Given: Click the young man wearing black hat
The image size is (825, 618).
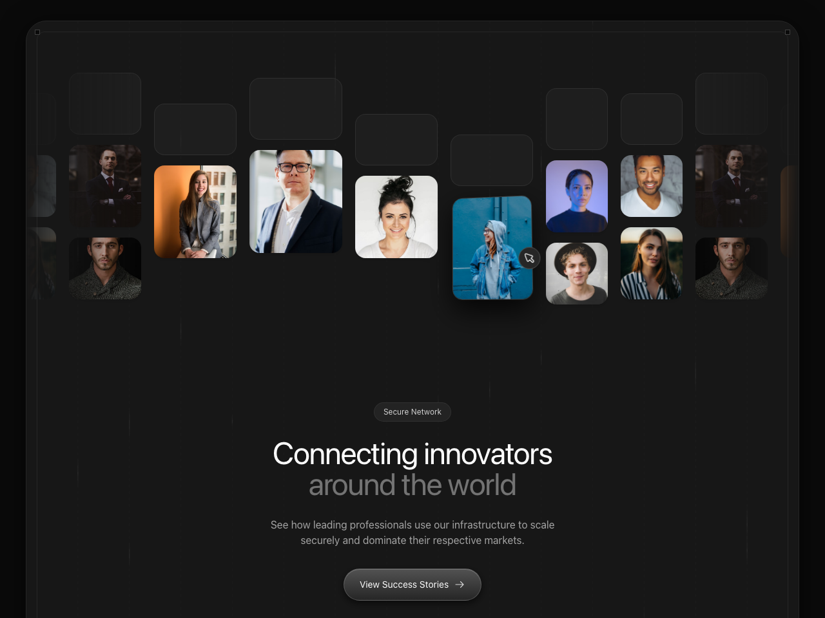Looking at the screenshot, I should click(x=577, y=274).
